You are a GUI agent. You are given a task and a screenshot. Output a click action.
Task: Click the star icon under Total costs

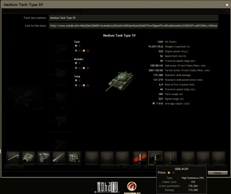click(x=76, y=85)
